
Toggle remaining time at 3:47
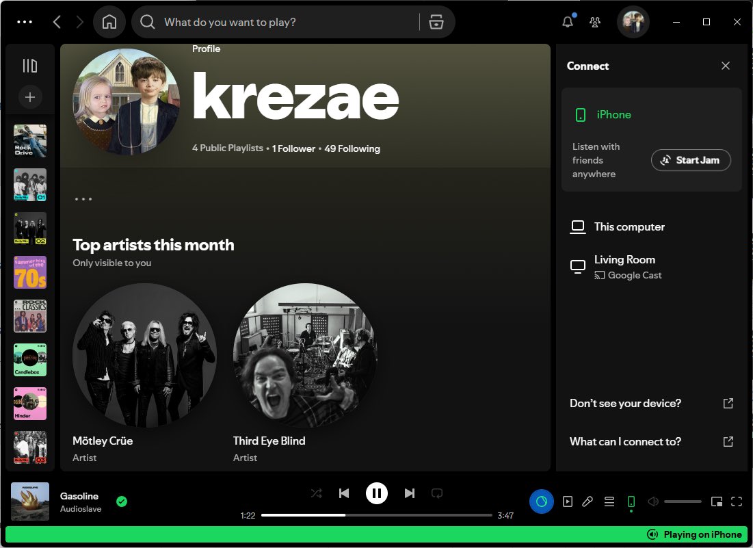coord(505,515)
